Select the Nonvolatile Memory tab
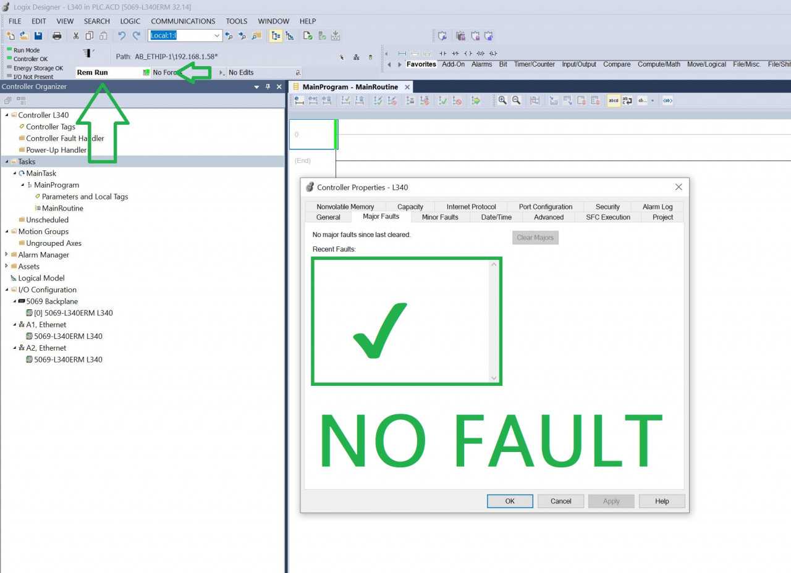This screenshot has height=573, width=791. pos(345,207)
